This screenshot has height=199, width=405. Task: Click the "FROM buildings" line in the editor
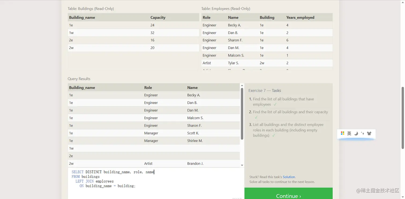click(x=85, y=177)
